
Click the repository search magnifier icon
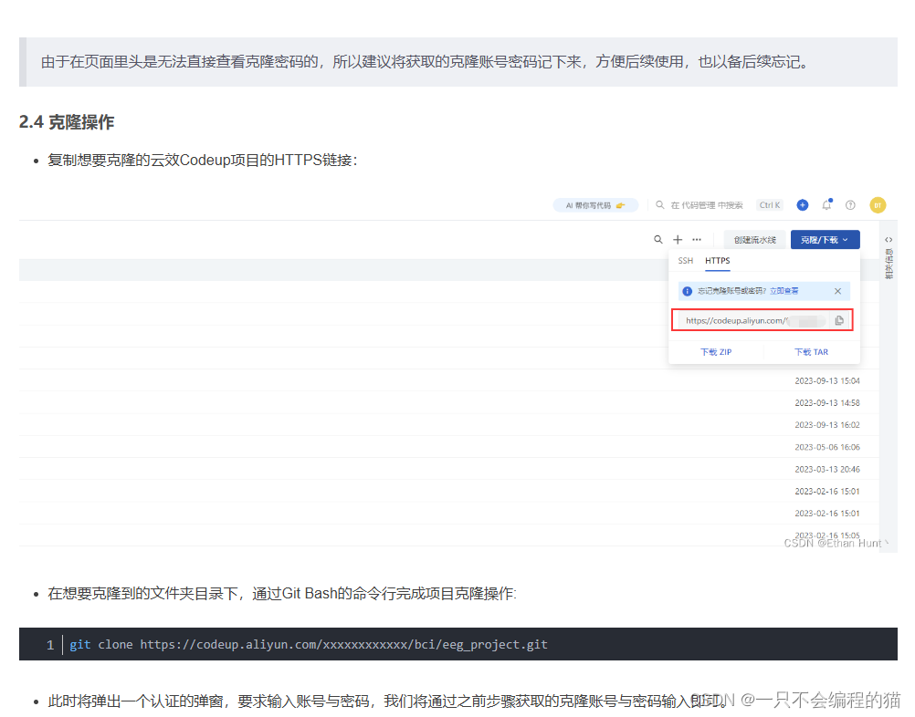[658, 240]
